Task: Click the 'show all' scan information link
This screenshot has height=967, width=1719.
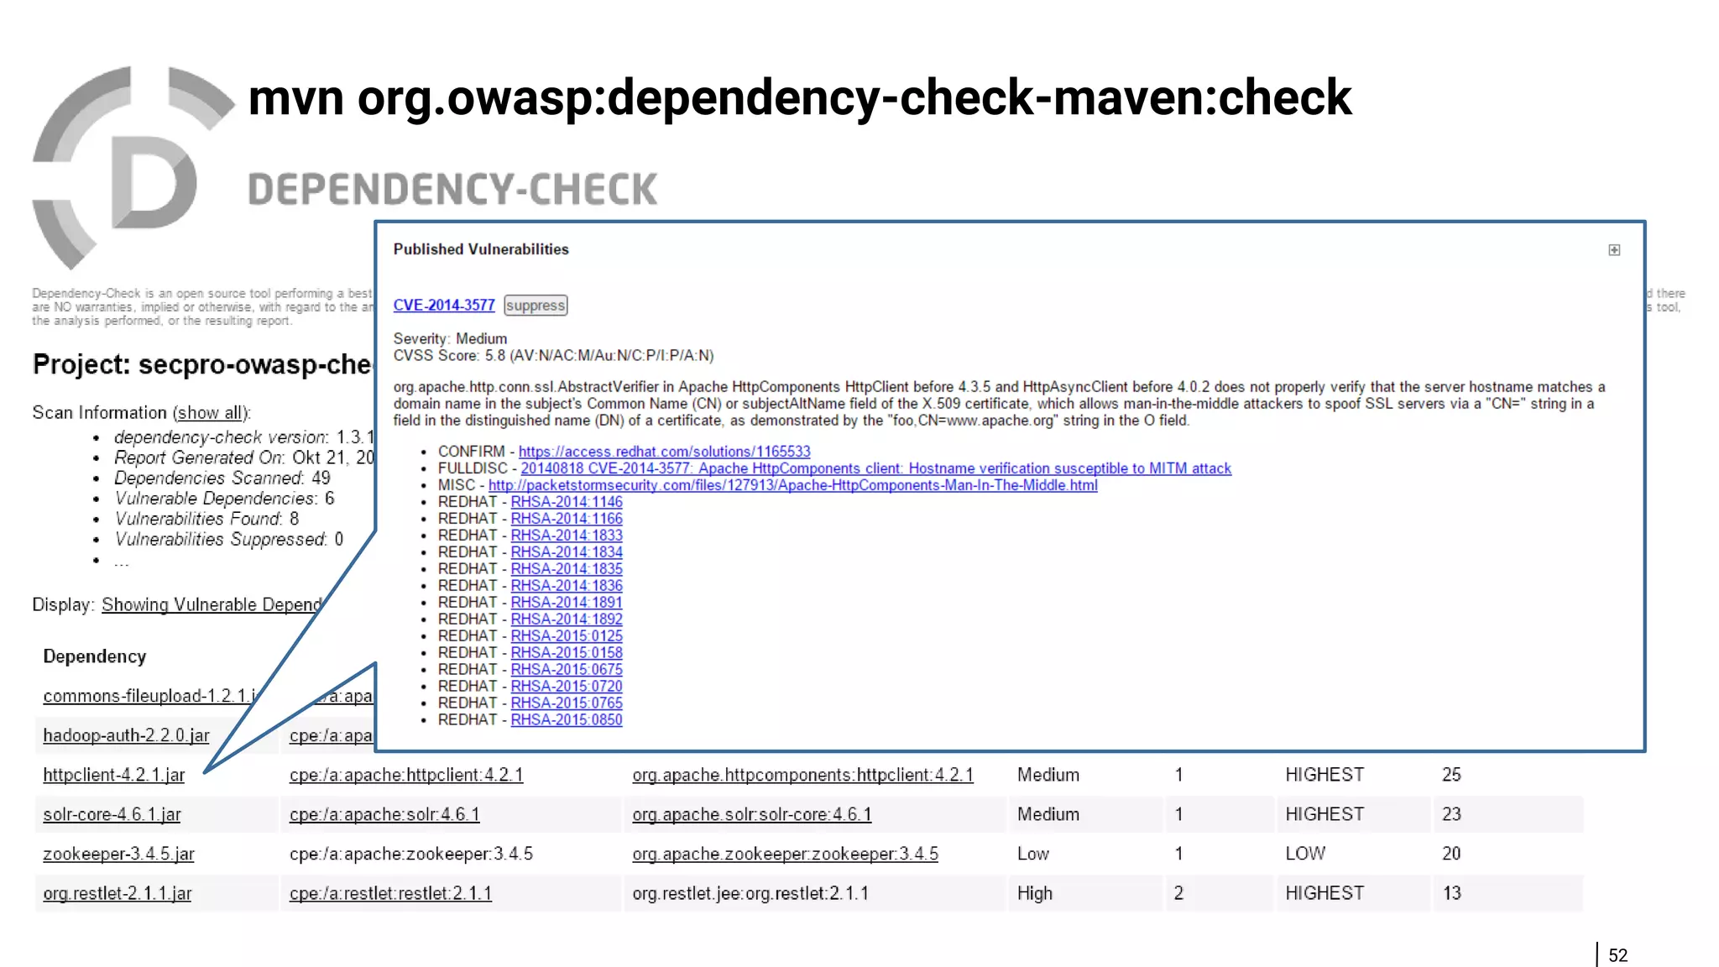Action: pyautogui.click(x=211, y=413)
